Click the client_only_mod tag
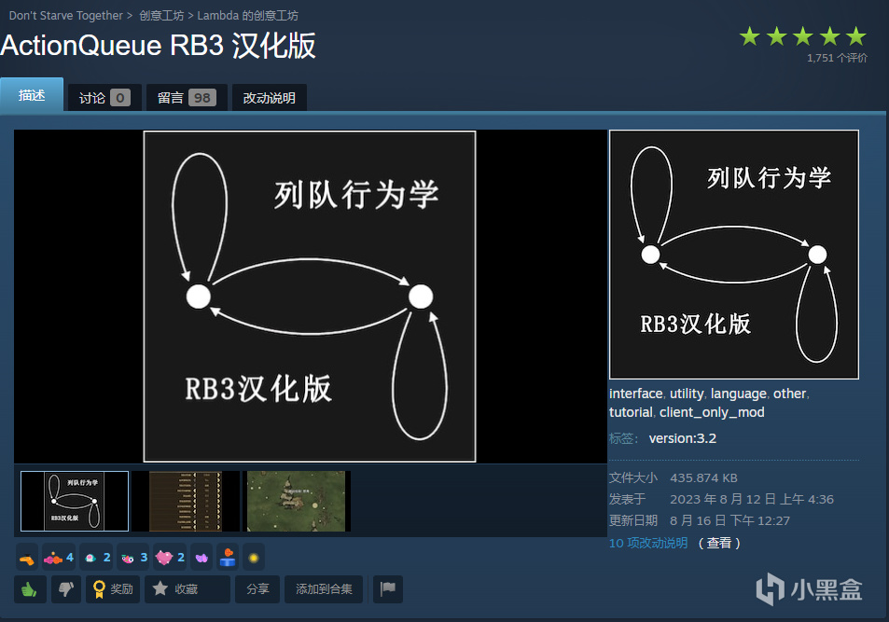889x622 pixels. pyautogui.click(x=712, y=412)
